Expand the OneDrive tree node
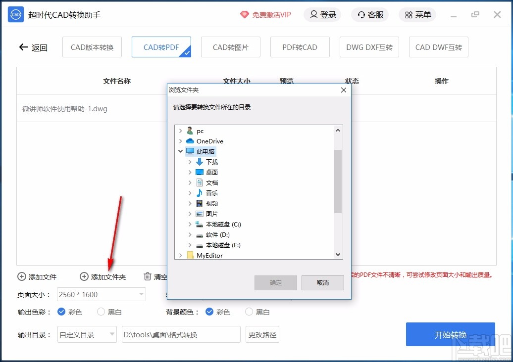This screenshot has height=362, width=513. [x=181, y=141]
